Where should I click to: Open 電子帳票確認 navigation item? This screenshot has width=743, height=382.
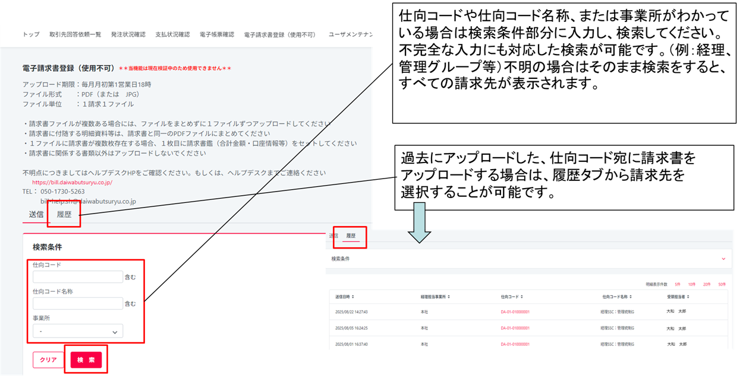(217, 34)
